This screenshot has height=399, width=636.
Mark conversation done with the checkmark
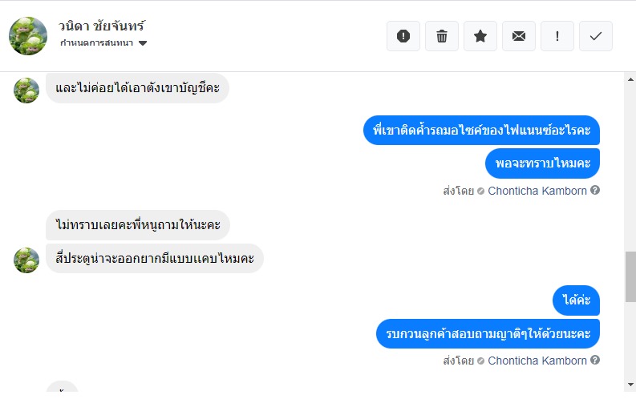pos(596,36)
